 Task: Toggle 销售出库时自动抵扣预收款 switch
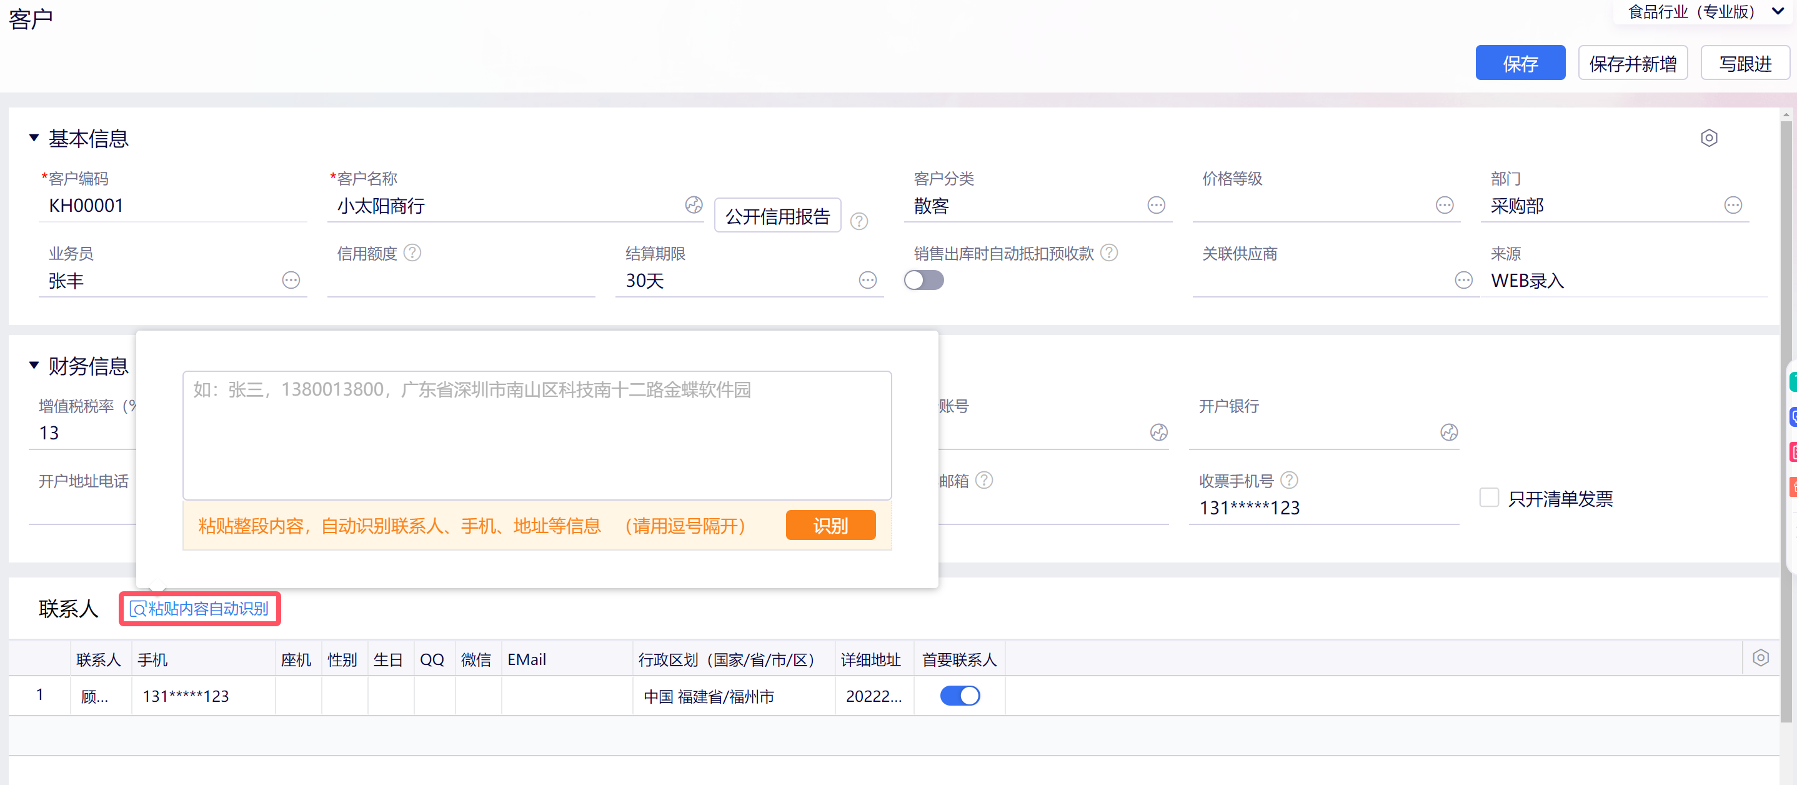pyautogui.click(x=923, y=280)
